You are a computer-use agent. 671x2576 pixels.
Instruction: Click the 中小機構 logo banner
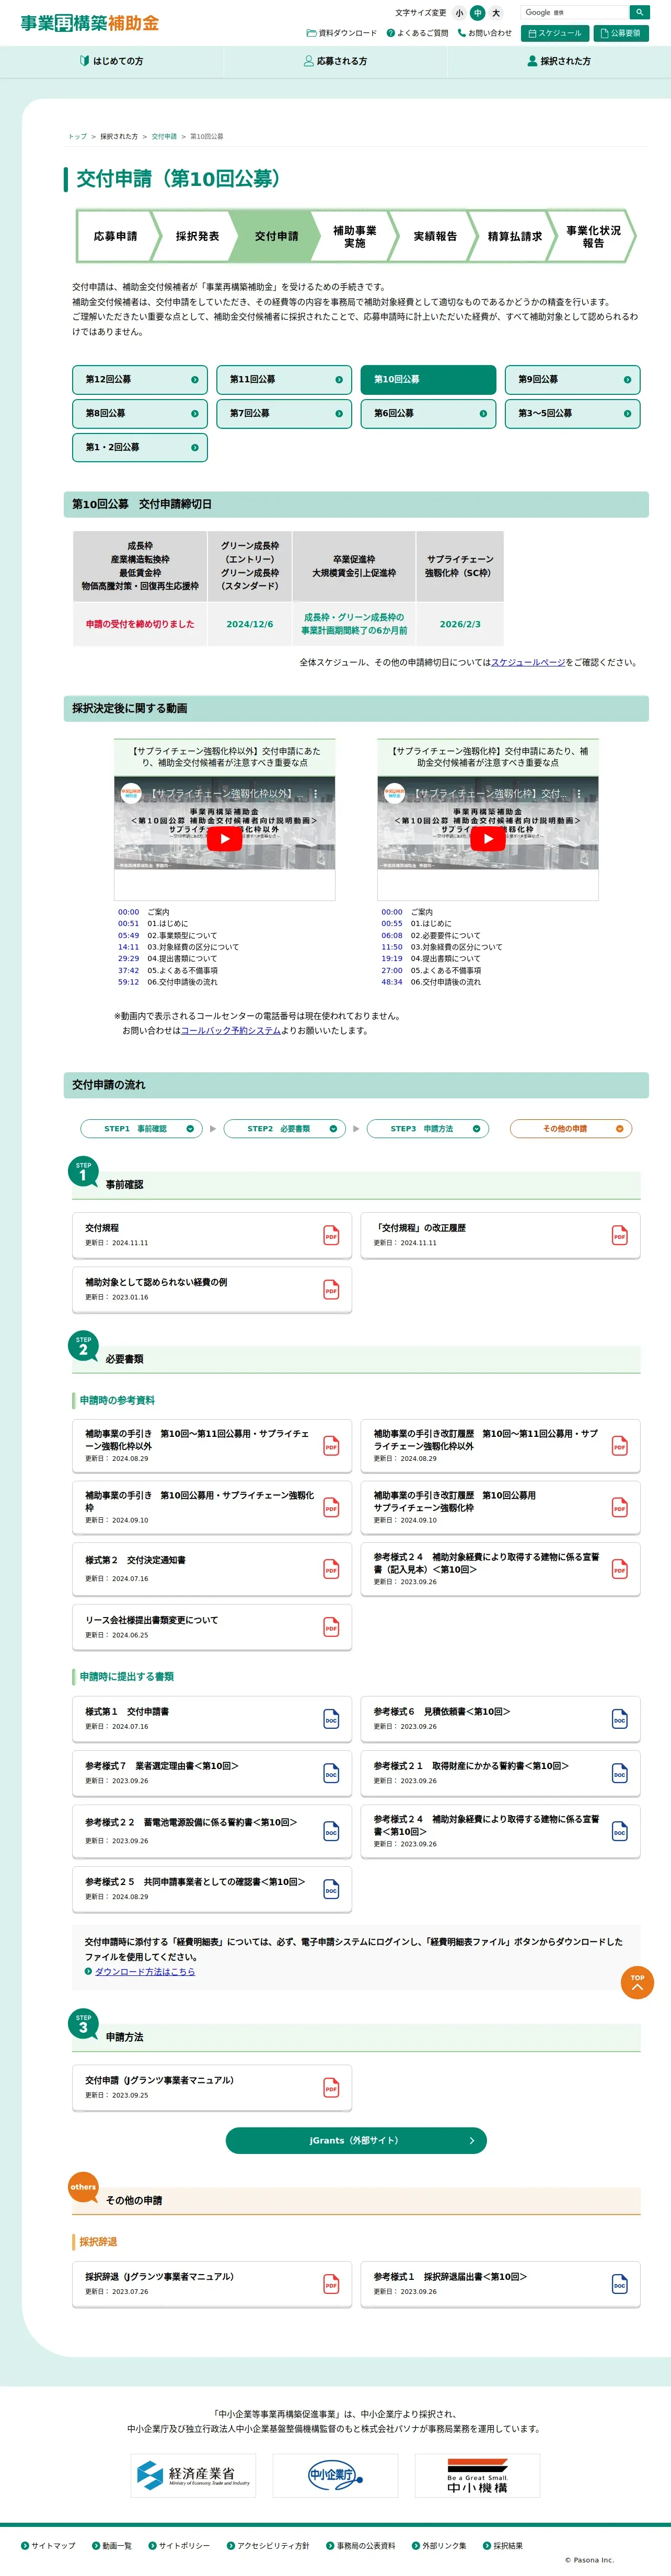(477, 2475)
